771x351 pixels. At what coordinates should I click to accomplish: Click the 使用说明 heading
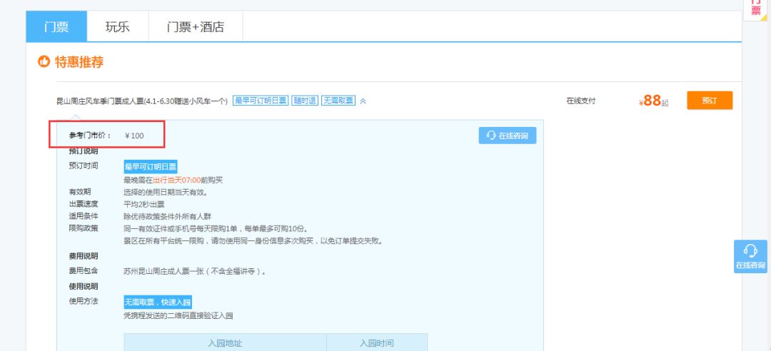click(84, 286)
